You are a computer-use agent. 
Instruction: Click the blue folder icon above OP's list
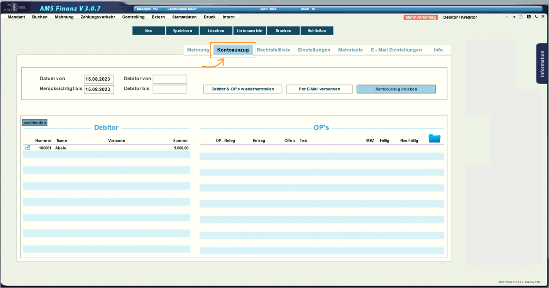point(434,139)
